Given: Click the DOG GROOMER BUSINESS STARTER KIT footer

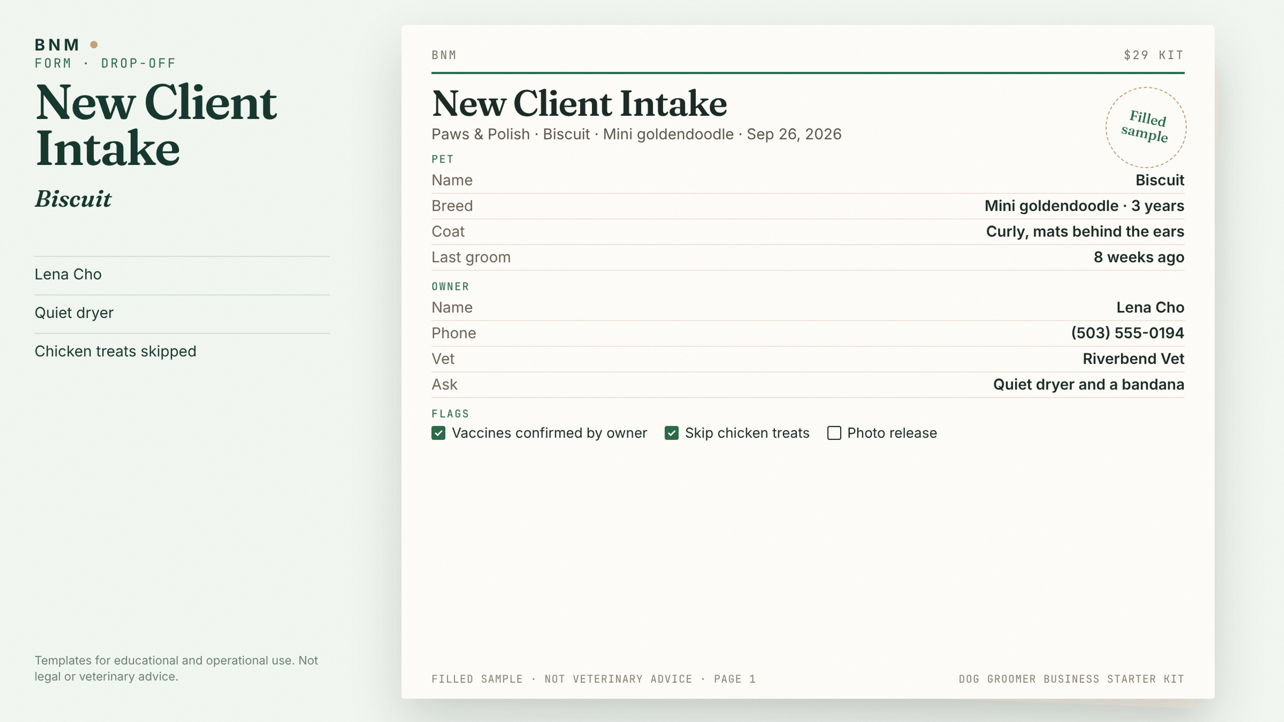Looking at the screenshot, I should click(1071, 679).
